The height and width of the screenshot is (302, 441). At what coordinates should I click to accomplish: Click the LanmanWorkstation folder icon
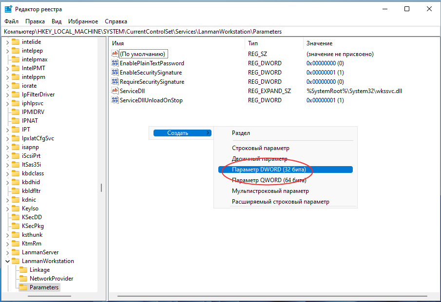(16, 261)
